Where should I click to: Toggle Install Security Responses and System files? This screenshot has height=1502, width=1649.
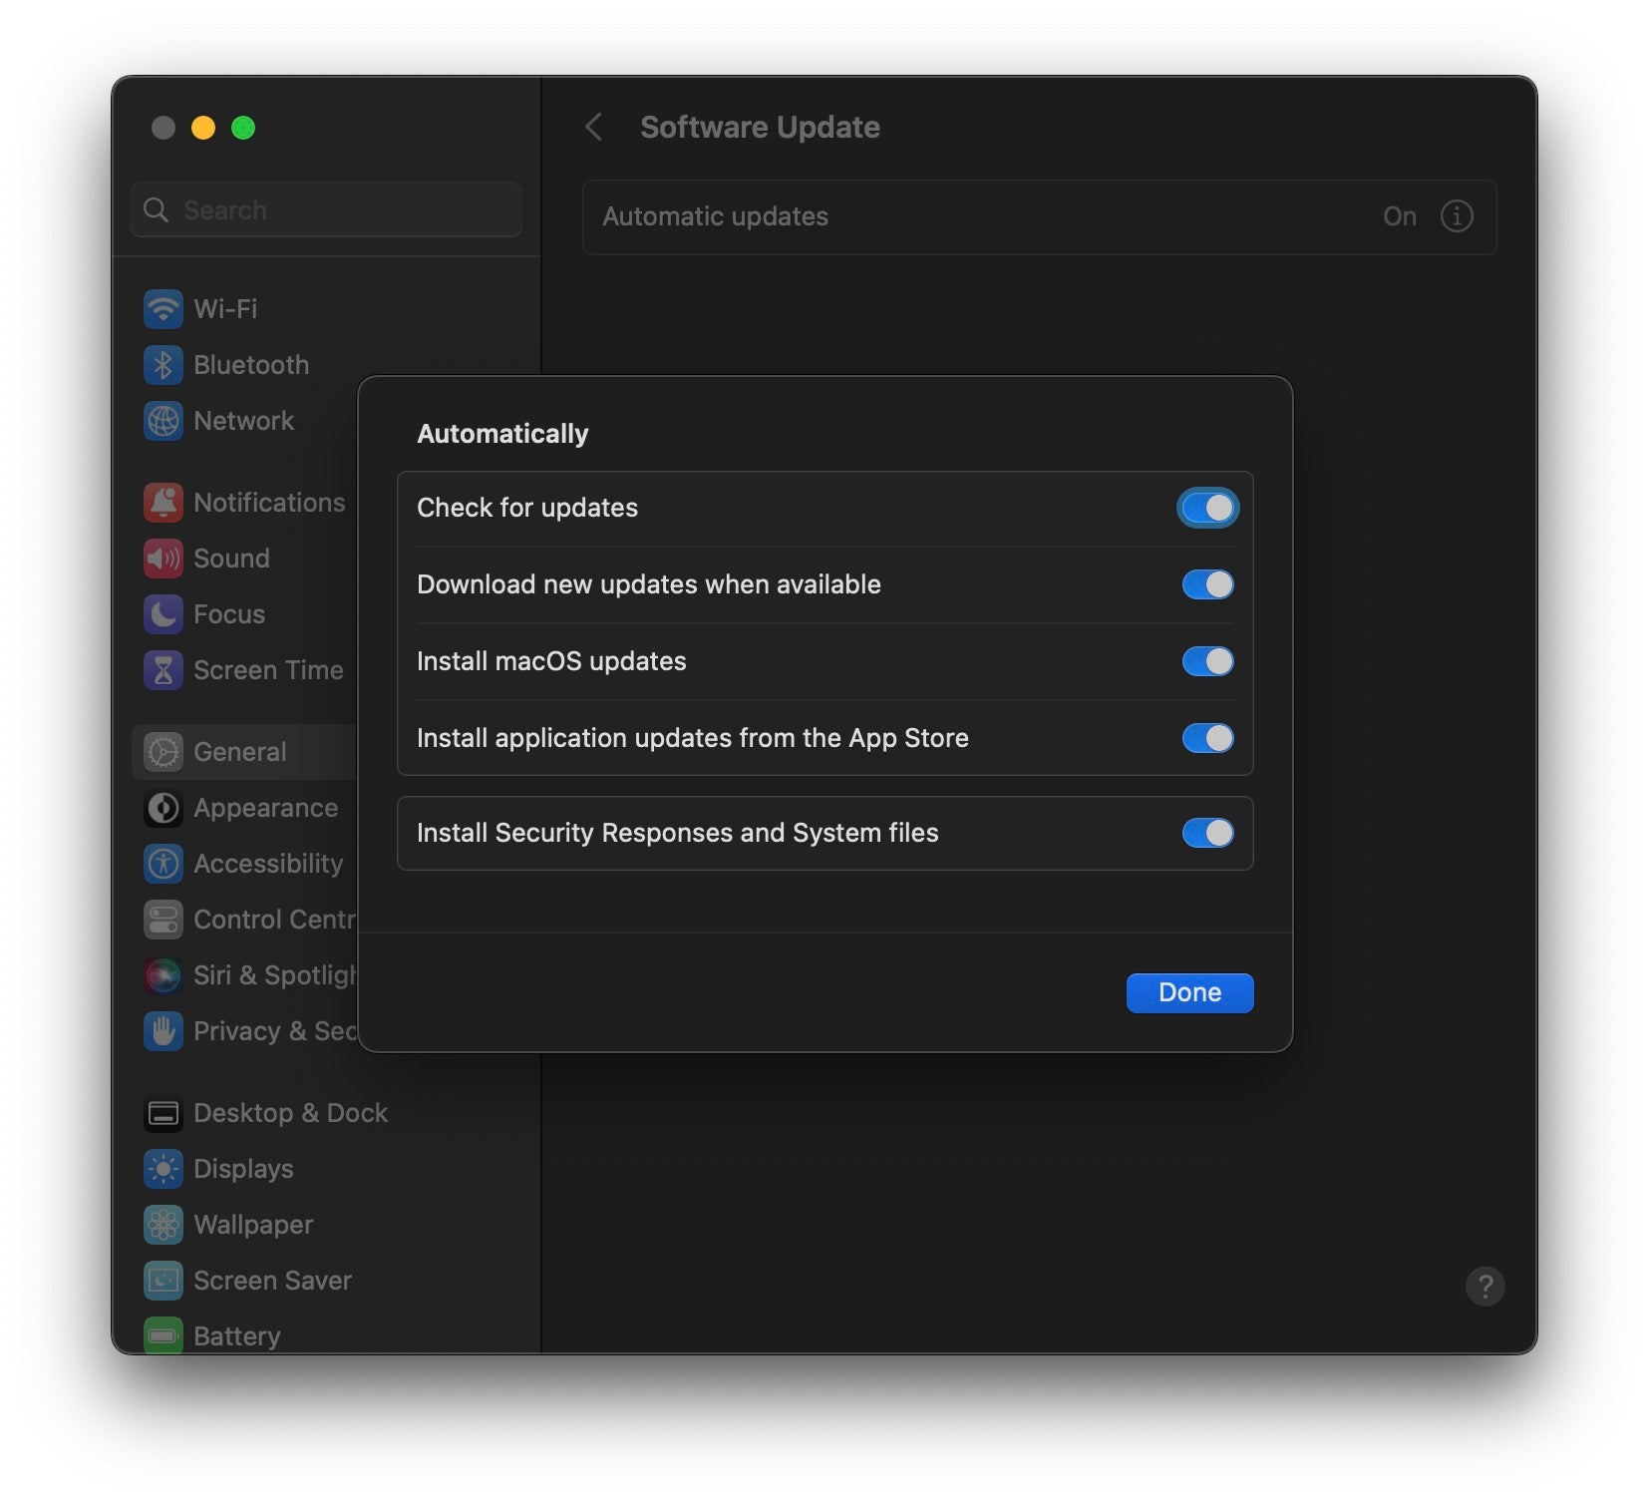point(1207,834)
